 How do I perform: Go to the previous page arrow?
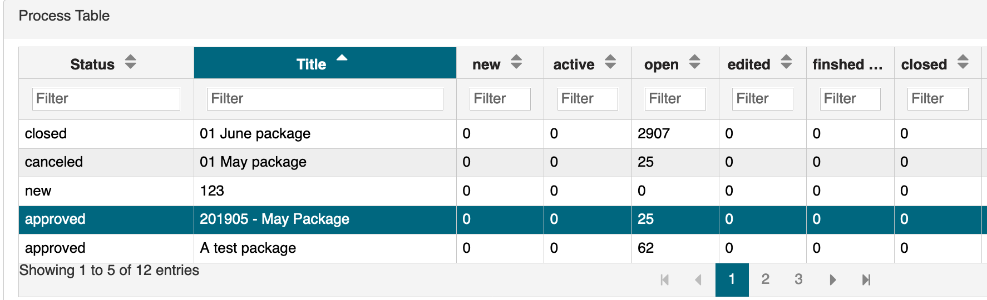click(698, 279)
